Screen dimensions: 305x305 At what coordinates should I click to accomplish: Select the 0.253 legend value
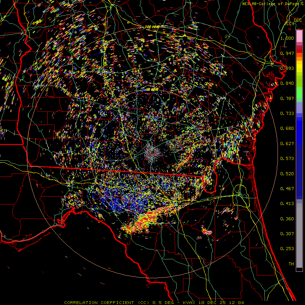pos(287,249)
